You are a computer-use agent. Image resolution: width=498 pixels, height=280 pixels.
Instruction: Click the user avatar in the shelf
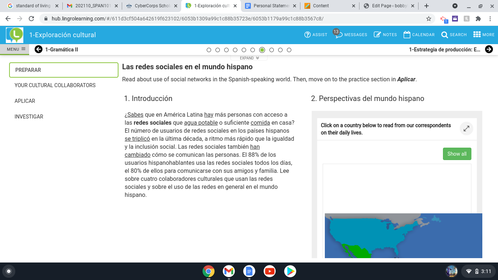451,271
